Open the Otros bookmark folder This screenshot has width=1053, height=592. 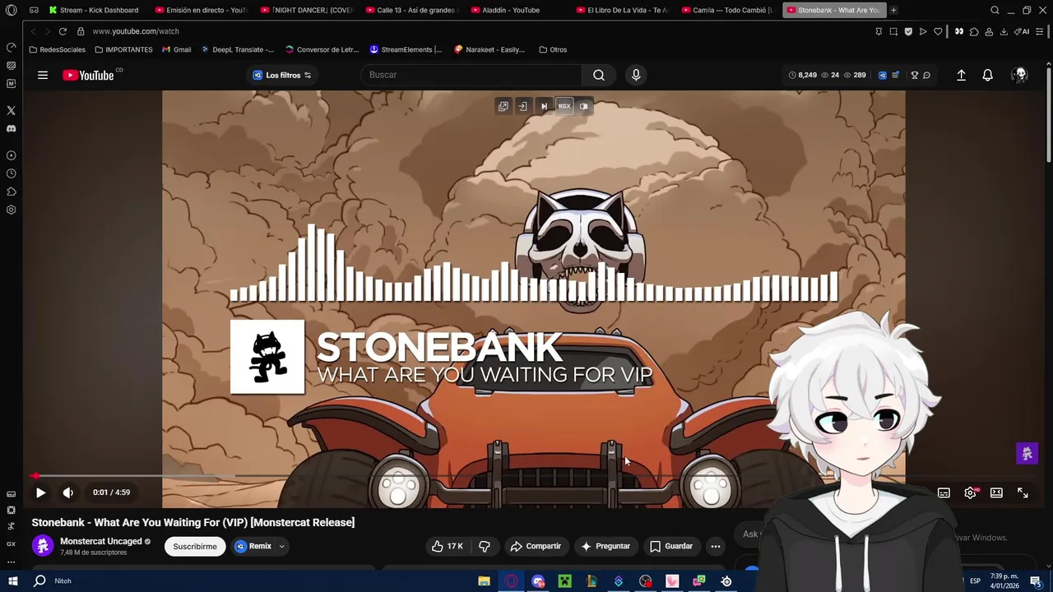[x=553, y=49]
